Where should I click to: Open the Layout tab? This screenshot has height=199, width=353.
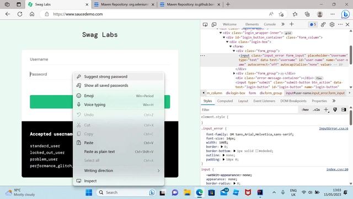[x=243, y=101]
